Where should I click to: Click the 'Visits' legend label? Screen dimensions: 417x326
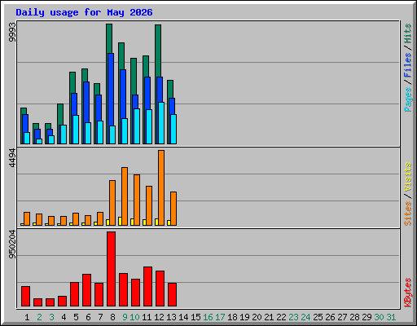pyautogui.click(x=407, y=177)
